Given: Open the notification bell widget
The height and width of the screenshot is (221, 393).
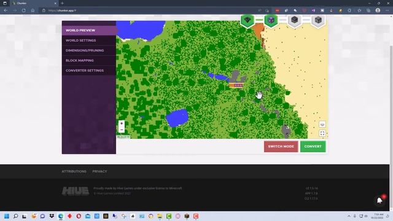Looking at the screenshot, I should click(x=379, y=200).
